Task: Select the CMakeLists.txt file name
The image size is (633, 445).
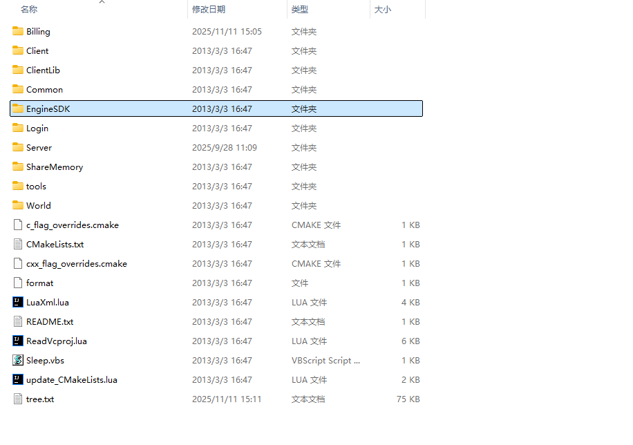Action: [x=55, y=244]
